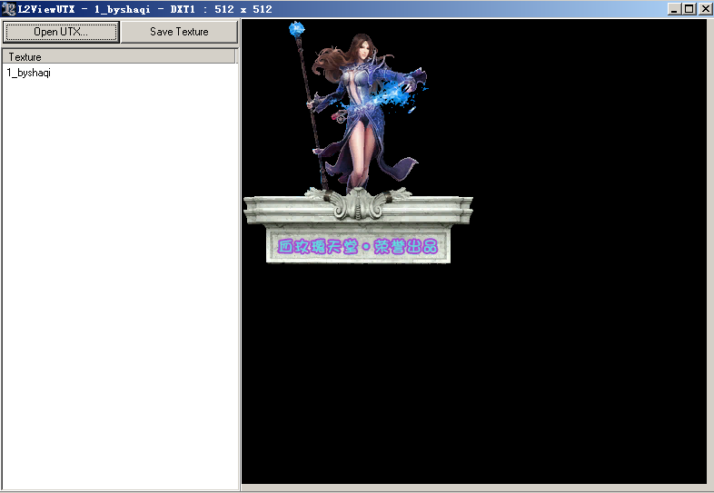Screen dimensions: 714x493
Task: Click the L2ViewUTX app icon in the title bar
Action: [8, 9]
